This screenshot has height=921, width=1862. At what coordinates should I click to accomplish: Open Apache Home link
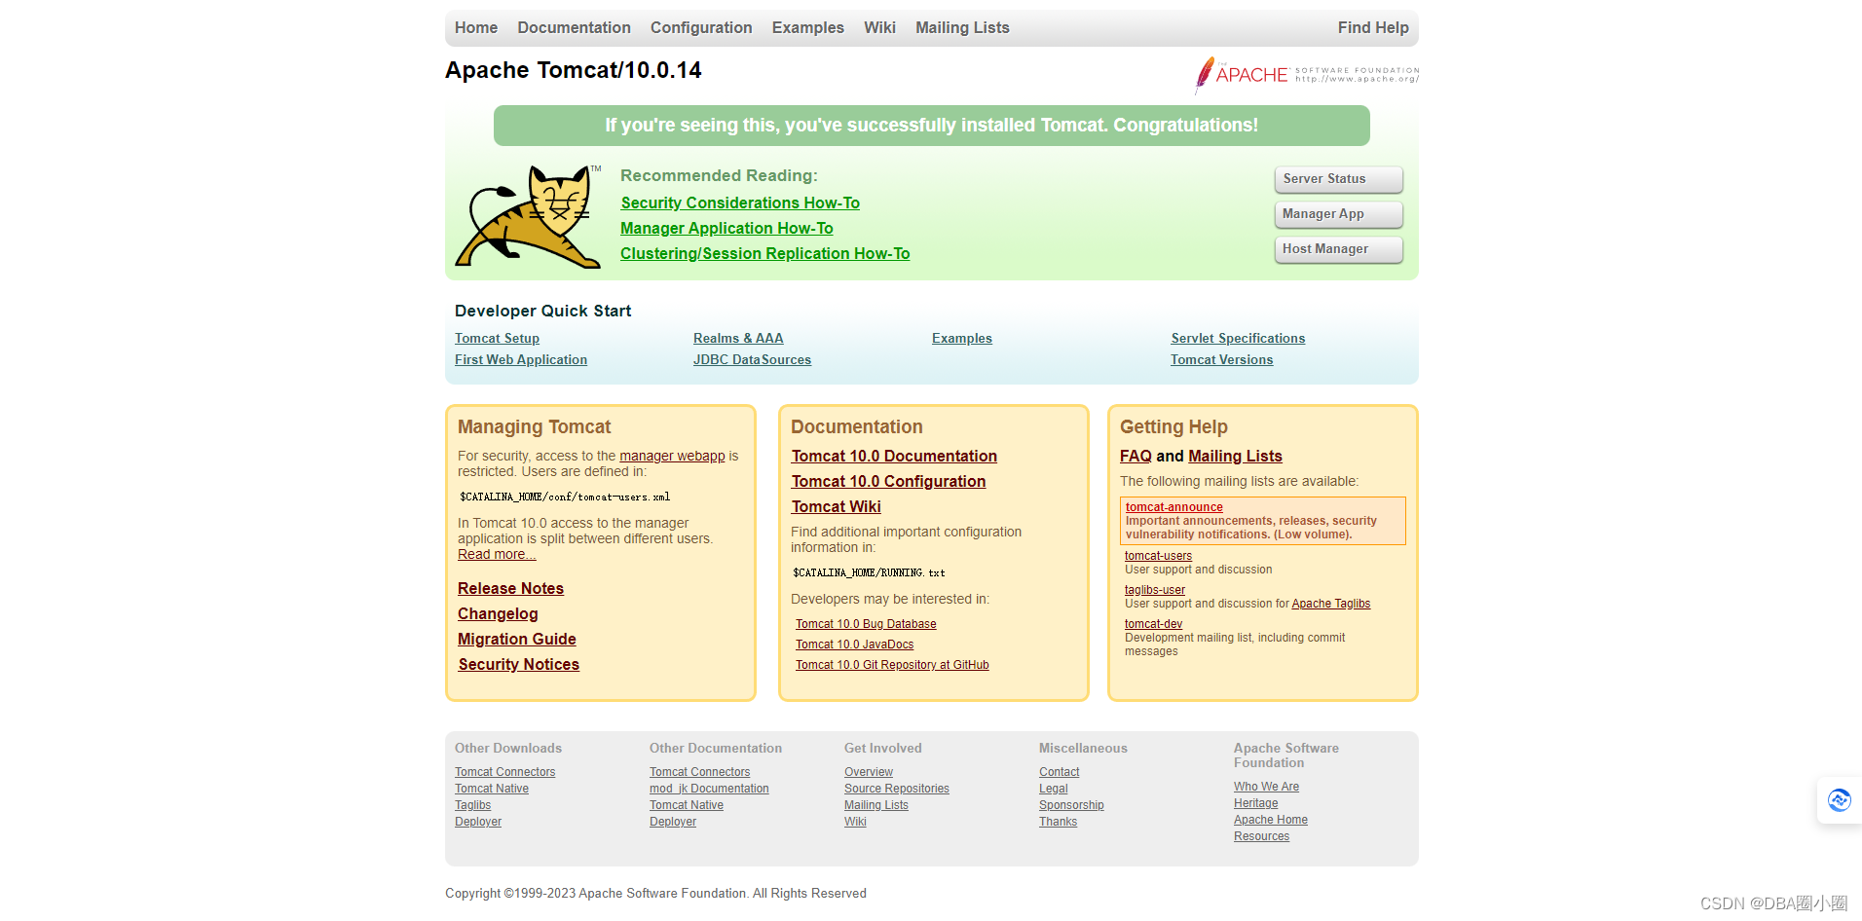[x=1271, y=820]
